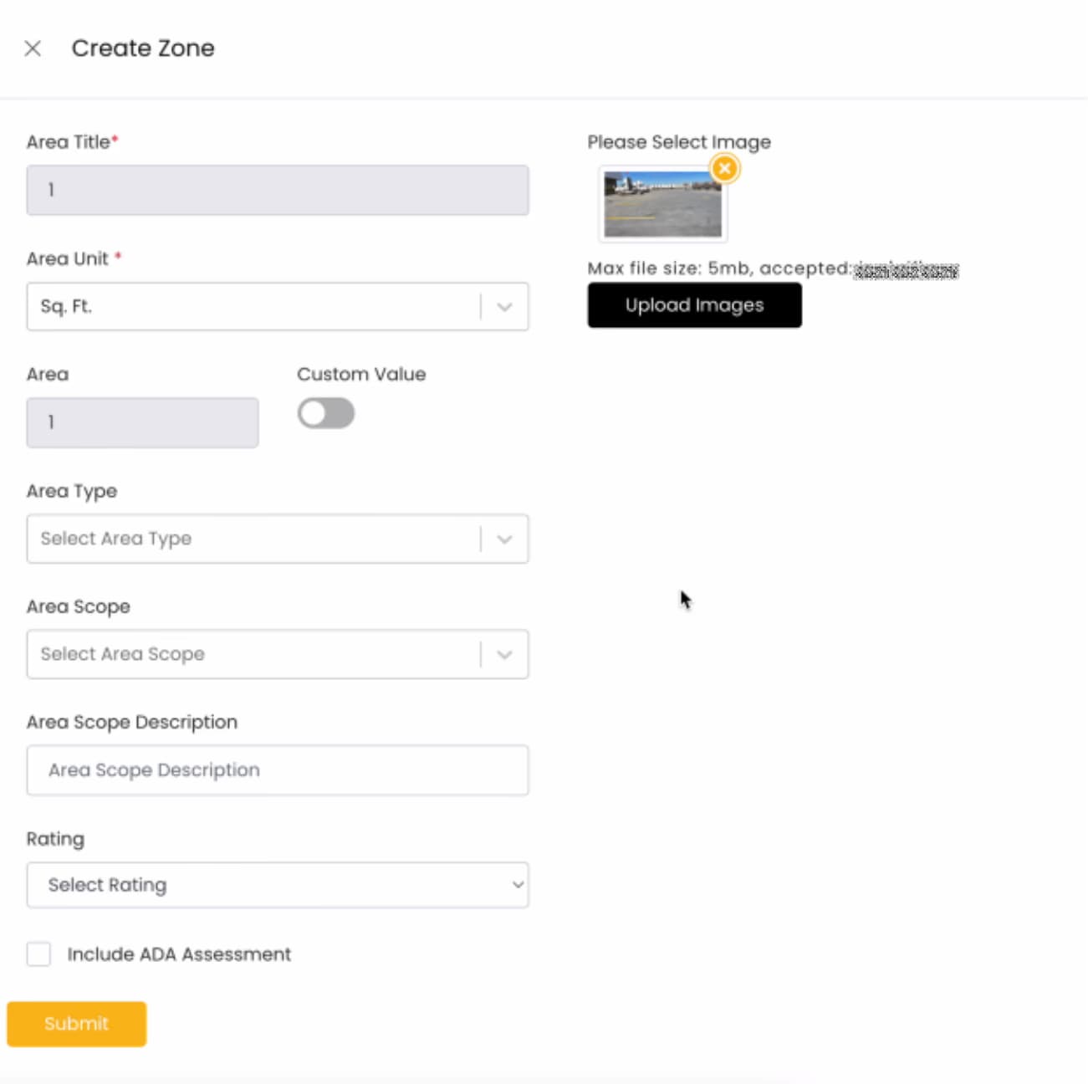Click the 'Create Zone' heading
Screen dimensions: 1088x1084
[x=143, y=49]
